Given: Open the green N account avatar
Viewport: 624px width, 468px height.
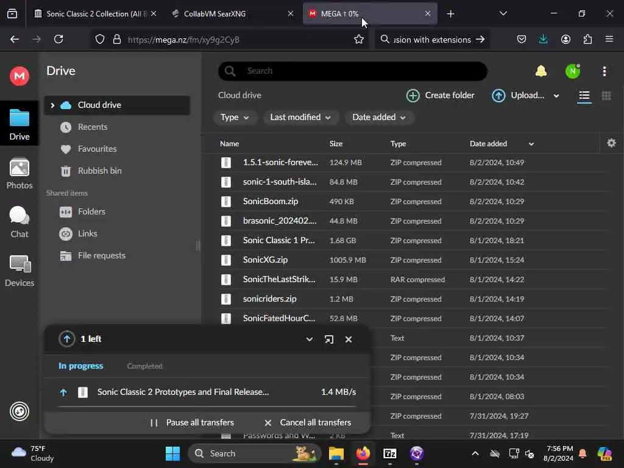Looking at the screenshot, I should [x=573, y=71].
